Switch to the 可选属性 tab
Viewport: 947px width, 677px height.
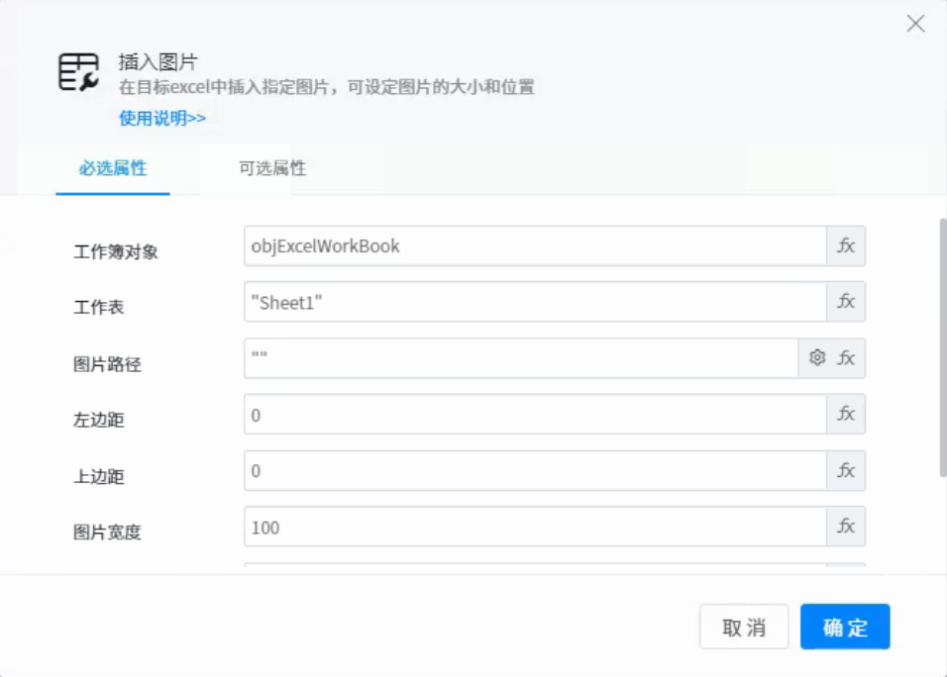pos(272,168)
